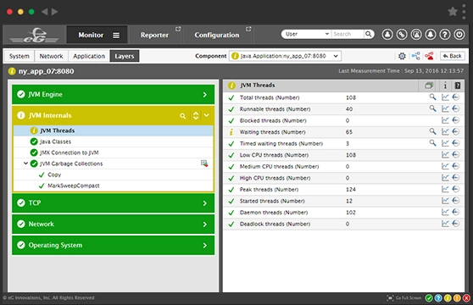The height and width of the screenshot is (305, 473).
Task: Click the magnifier in the JVM Internals header
Action: coord(182,116)
